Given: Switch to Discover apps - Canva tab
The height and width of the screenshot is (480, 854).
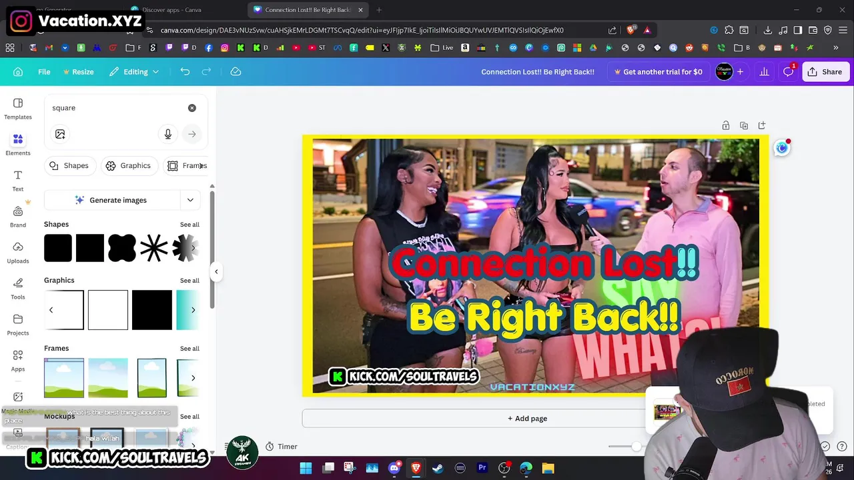Looking at the screenshot, I should click(172, 10).
